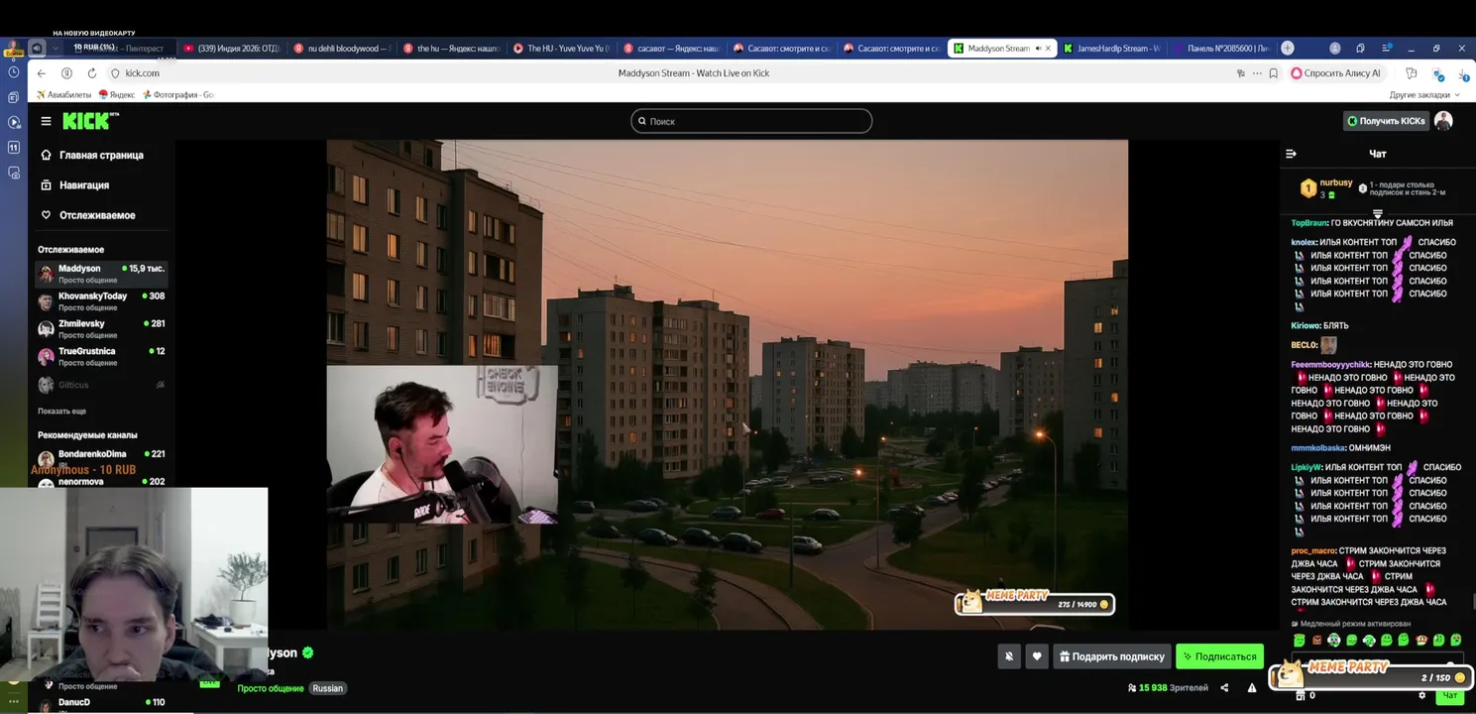
Task: Click the heart follow button
Action: pos(1037,656)
